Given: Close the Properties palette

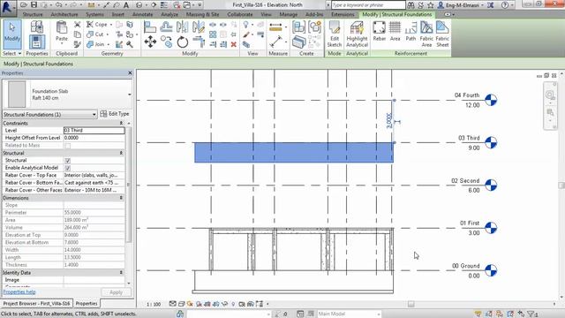Looking at the screenshot, I should coord(130,73).
